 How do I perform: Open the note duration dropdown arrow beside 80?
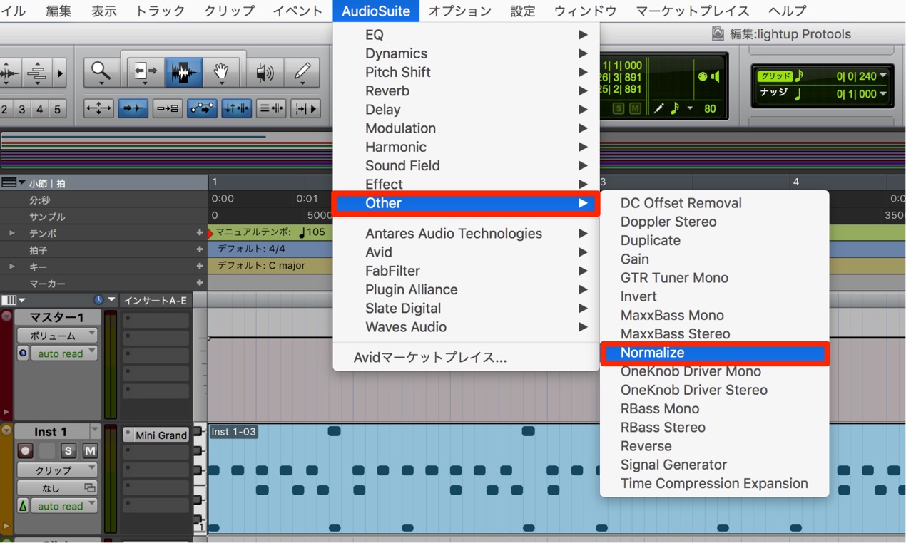click(690, 108)
